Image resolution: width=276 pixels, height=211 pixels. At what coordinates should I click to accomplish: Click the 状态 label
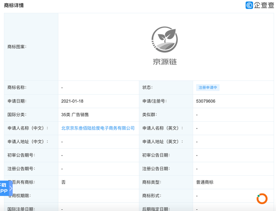pyautogui.click(x=147, y=88)
